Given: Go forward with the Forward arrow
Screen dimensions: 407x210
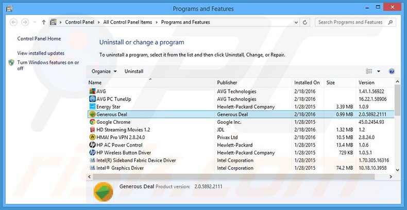Looking at the screenshot, I should click(25, 22).
